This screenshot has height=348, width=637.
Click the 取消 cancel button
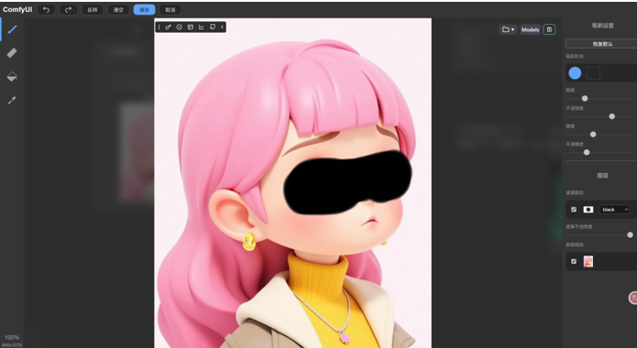coord(170,10)
